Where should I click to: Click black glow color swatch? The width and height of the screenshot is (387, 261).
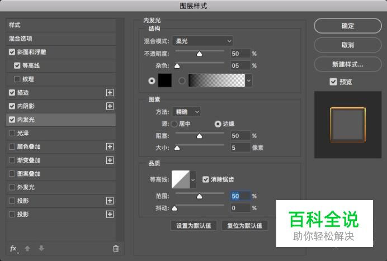tap(165, 80)
